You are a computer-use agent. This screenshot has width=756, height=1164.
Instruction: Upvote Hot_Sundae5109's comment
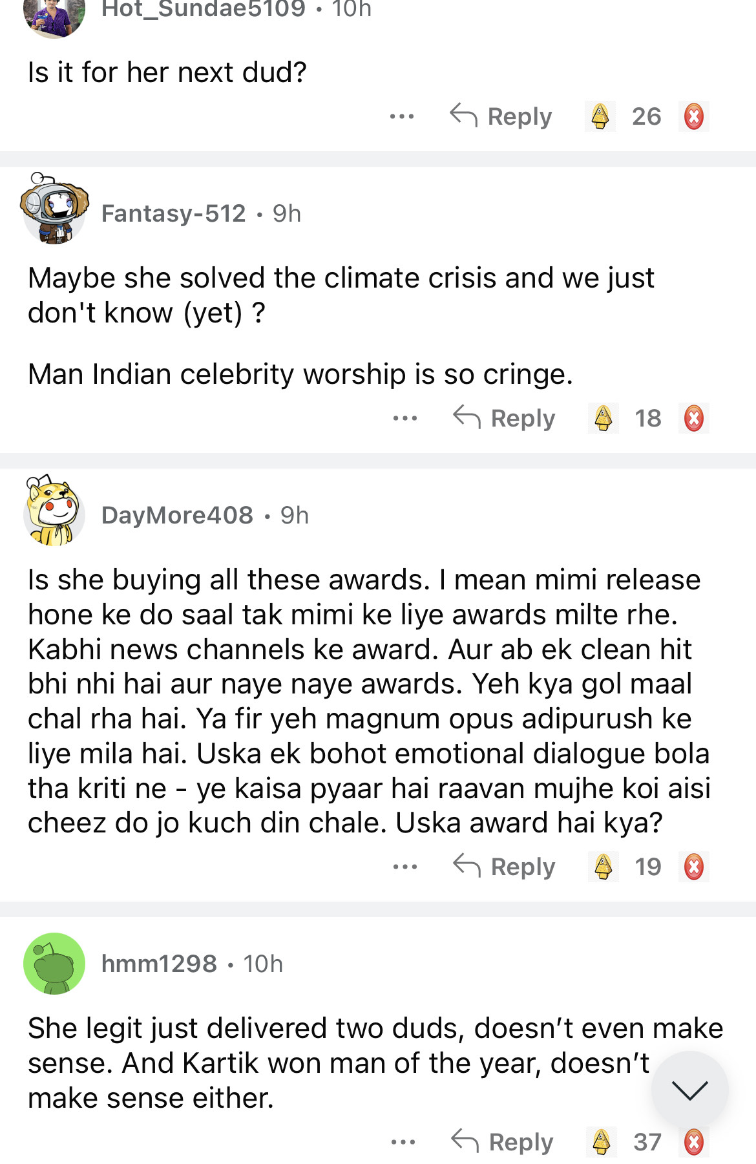600,117
